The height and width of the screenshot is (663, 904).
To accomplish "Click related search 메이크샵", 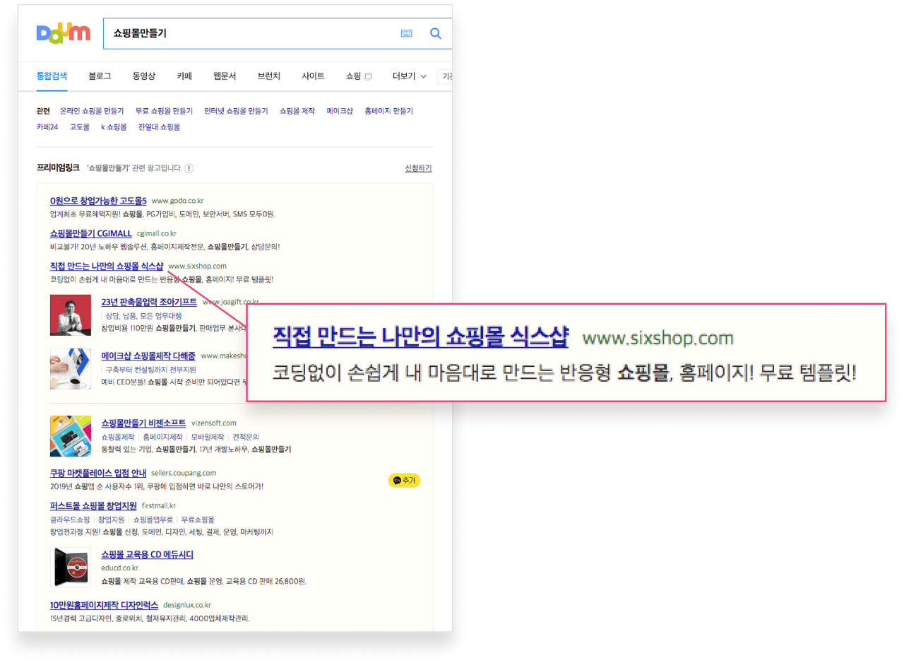I will (x=340, y=111).
